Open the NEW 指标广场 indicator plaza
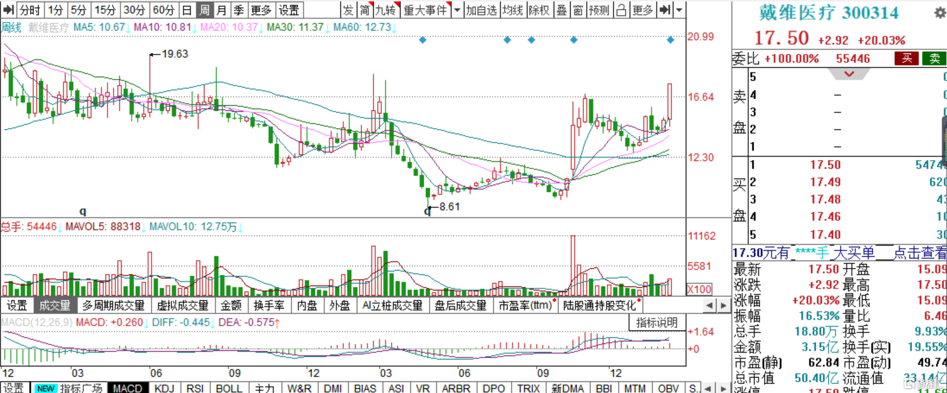This screenshot has width=947, height=393. point(68,388)
